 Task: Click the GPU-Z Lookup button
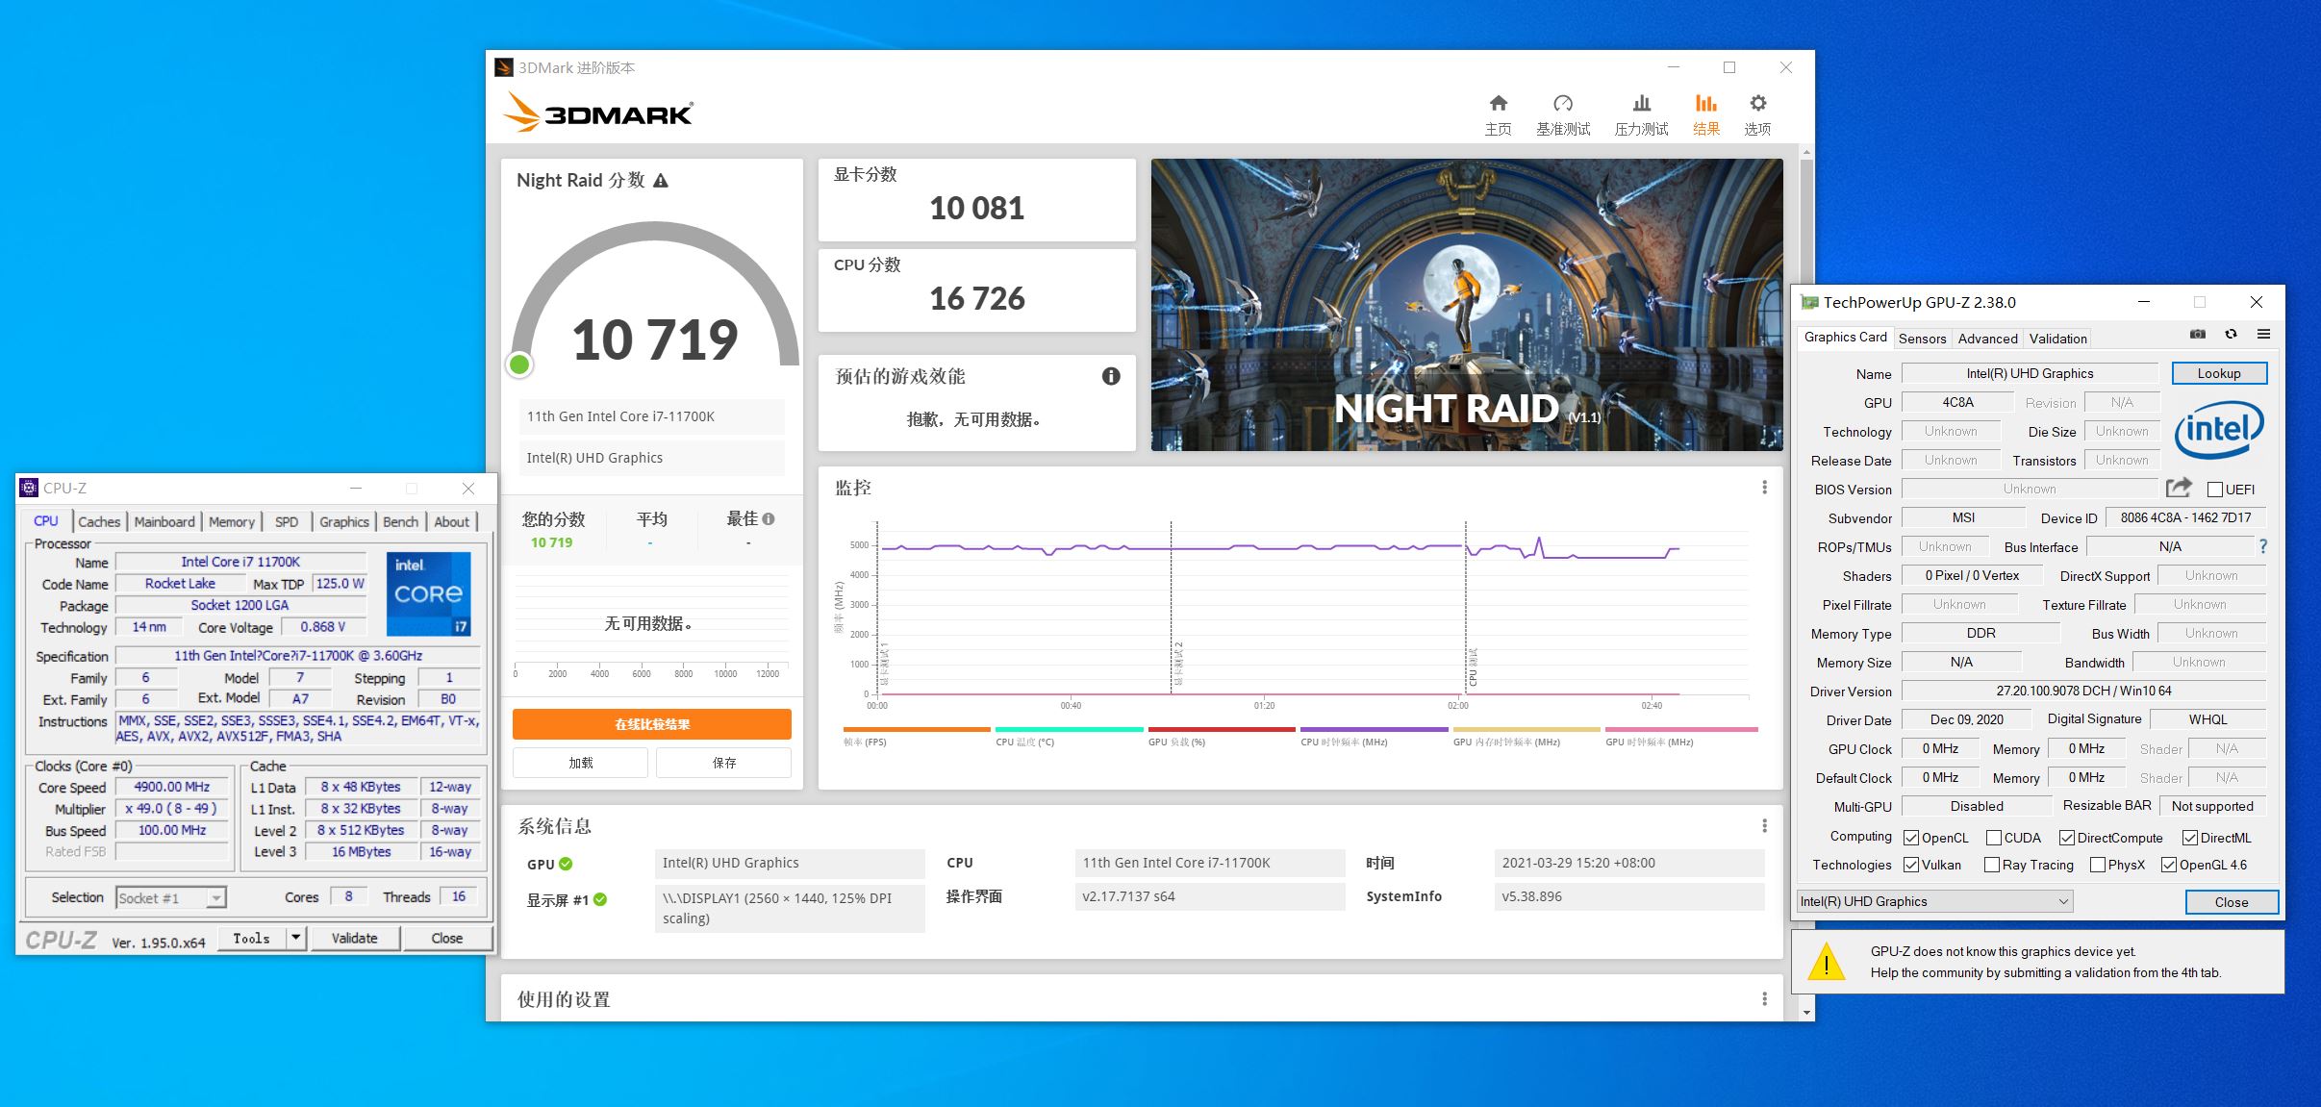pos(2218,373)
